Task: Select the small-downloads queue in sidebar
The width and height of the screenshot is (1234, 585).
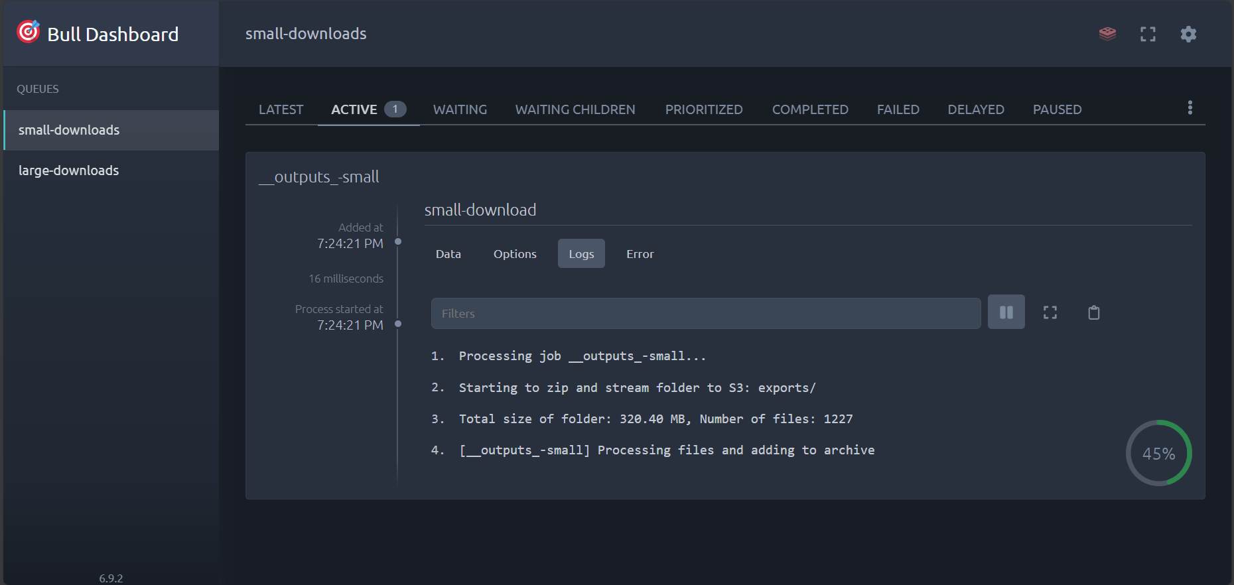Action: tap(69, 130)
